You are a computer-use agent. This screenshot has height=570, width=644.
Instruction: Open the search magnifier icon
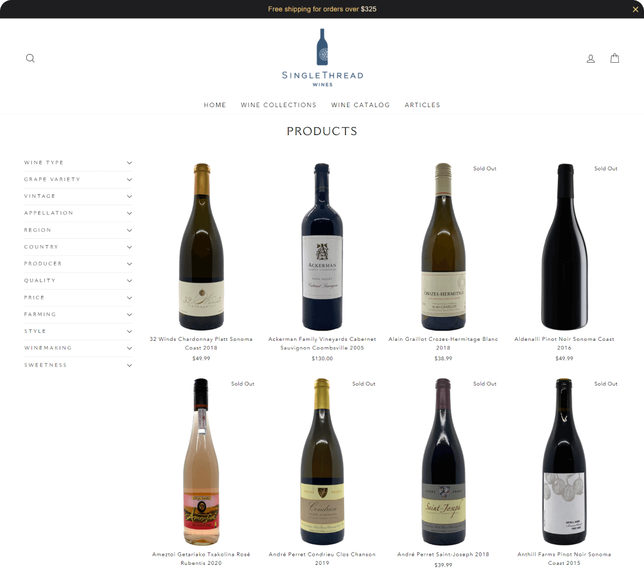click(x=30, y=58)
